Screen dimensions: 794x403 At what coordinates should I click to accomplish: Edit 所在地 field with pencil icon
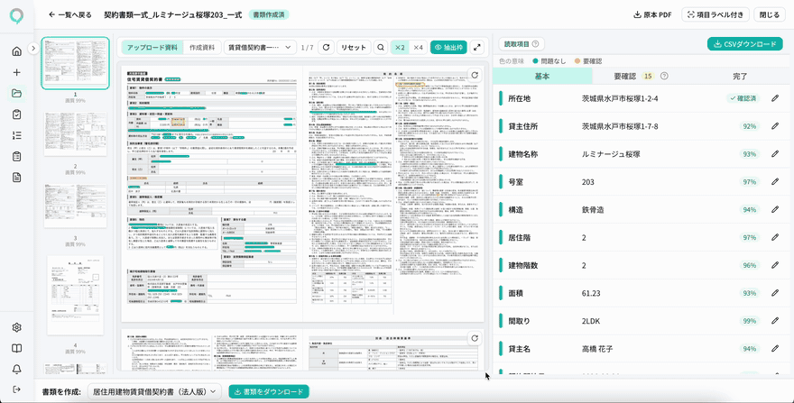(775, 98)
